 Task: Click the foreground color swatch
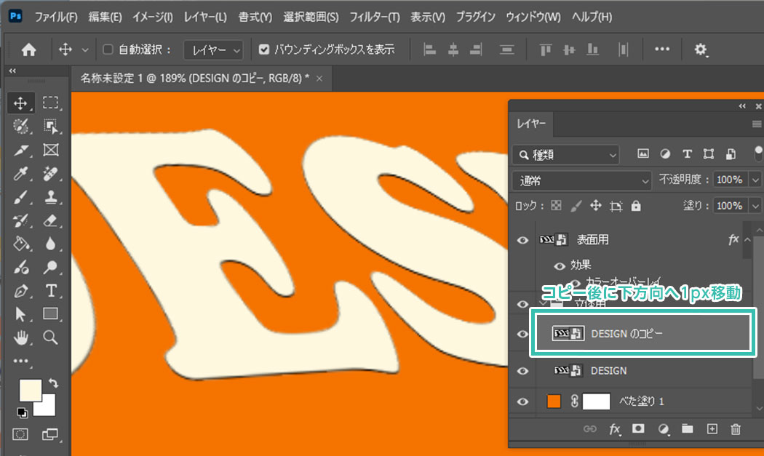(x=30, y=389)
